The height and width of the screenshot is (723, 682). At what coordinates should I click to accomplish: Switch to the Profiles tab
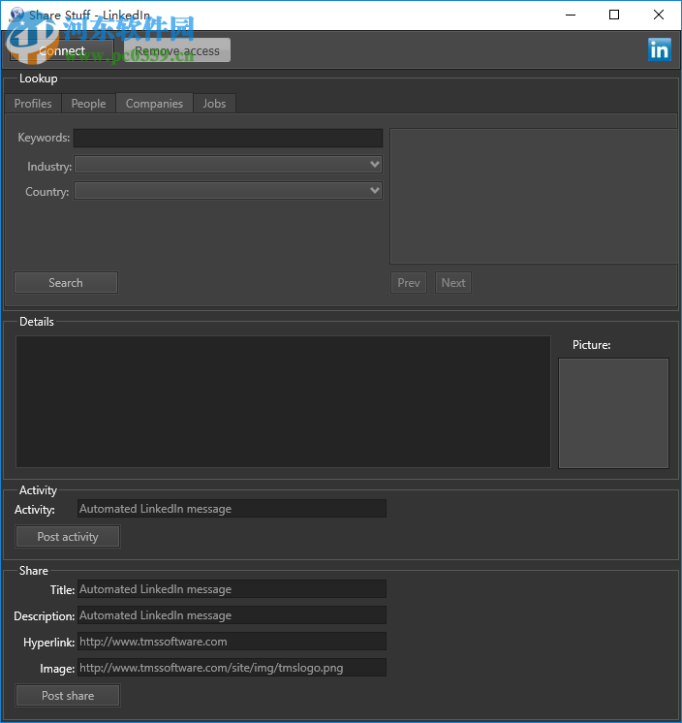point(33,104)
